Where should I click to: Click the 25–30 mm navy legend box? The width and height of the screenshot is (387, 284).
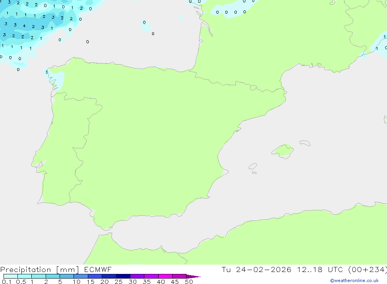pyautogui.click(x=123, y=276)
